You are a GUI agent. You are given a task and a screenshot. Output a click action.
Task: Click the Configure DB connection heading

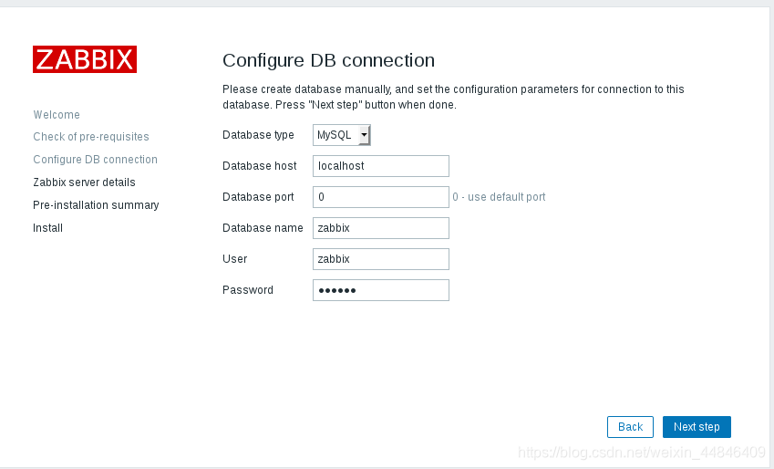click(329, 60)
